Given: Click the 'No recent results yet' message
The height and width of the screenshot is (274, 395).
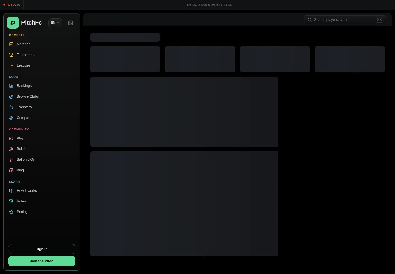Looking at the screenshot, I should (209, 5).
